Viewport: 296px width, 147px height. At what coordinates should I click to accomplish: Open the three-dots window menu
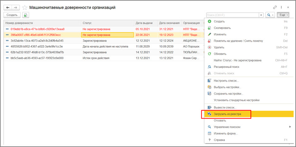point(281,7)
